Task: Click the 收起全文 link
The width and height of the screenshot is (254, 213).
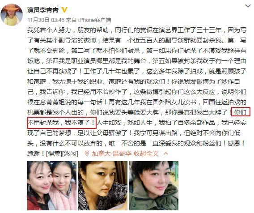Action: coord(146,153)
